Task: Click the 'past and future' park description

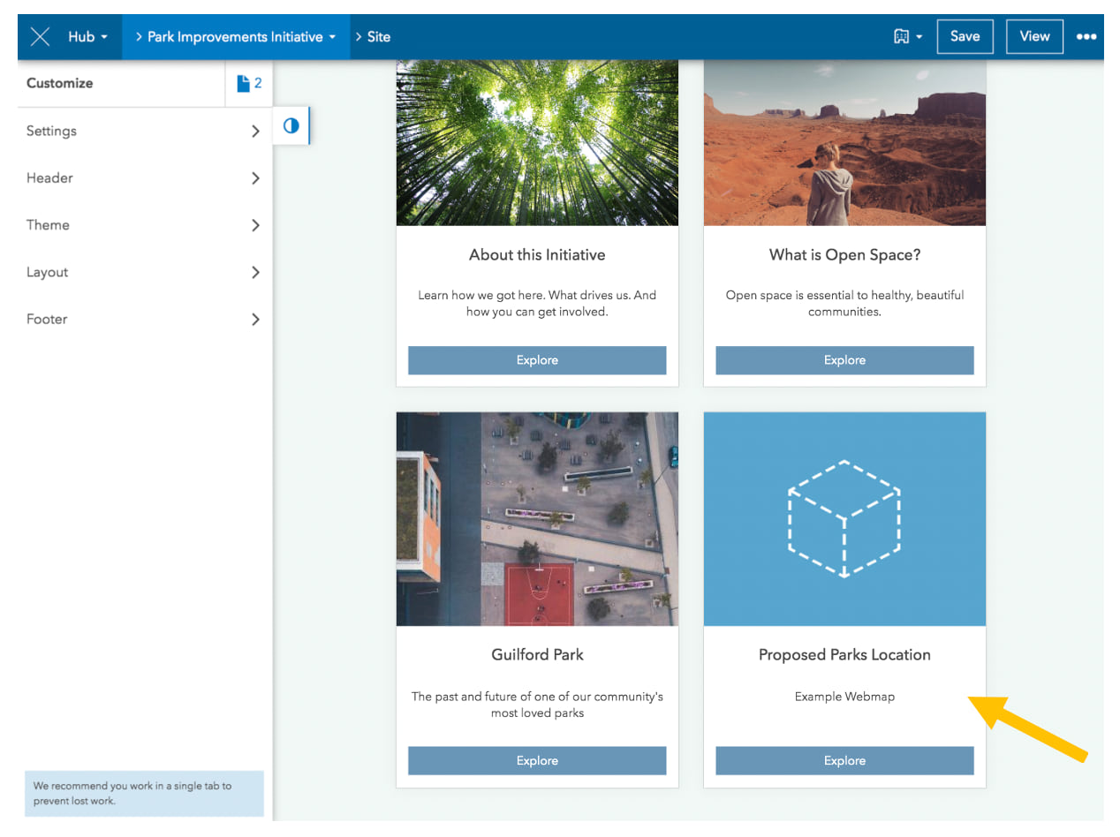Action: (537, 705)
